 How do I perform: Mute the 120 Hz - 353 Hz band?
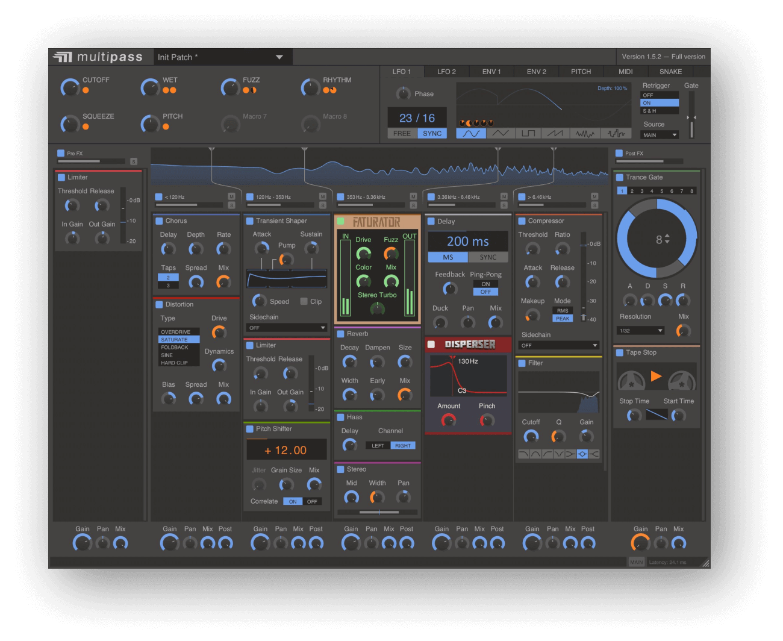(x=322, y=196)
